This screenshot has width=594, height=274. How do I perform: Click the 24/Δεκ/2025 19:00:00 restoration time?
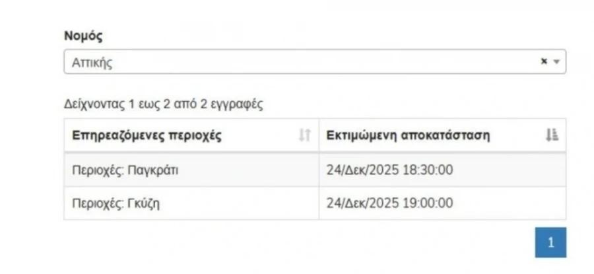389,203
